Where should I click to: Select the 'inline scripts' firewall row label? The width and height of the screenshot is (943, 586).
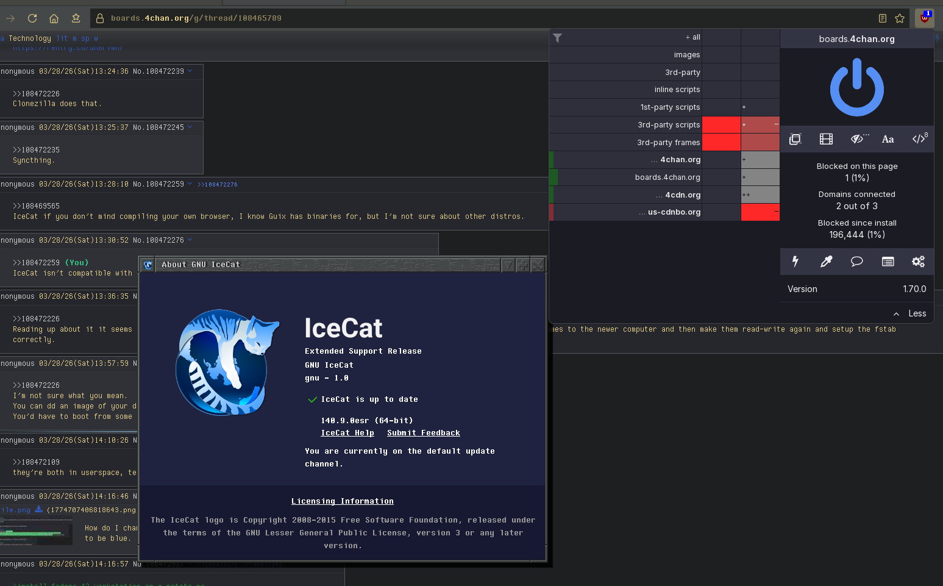[677, 90]
